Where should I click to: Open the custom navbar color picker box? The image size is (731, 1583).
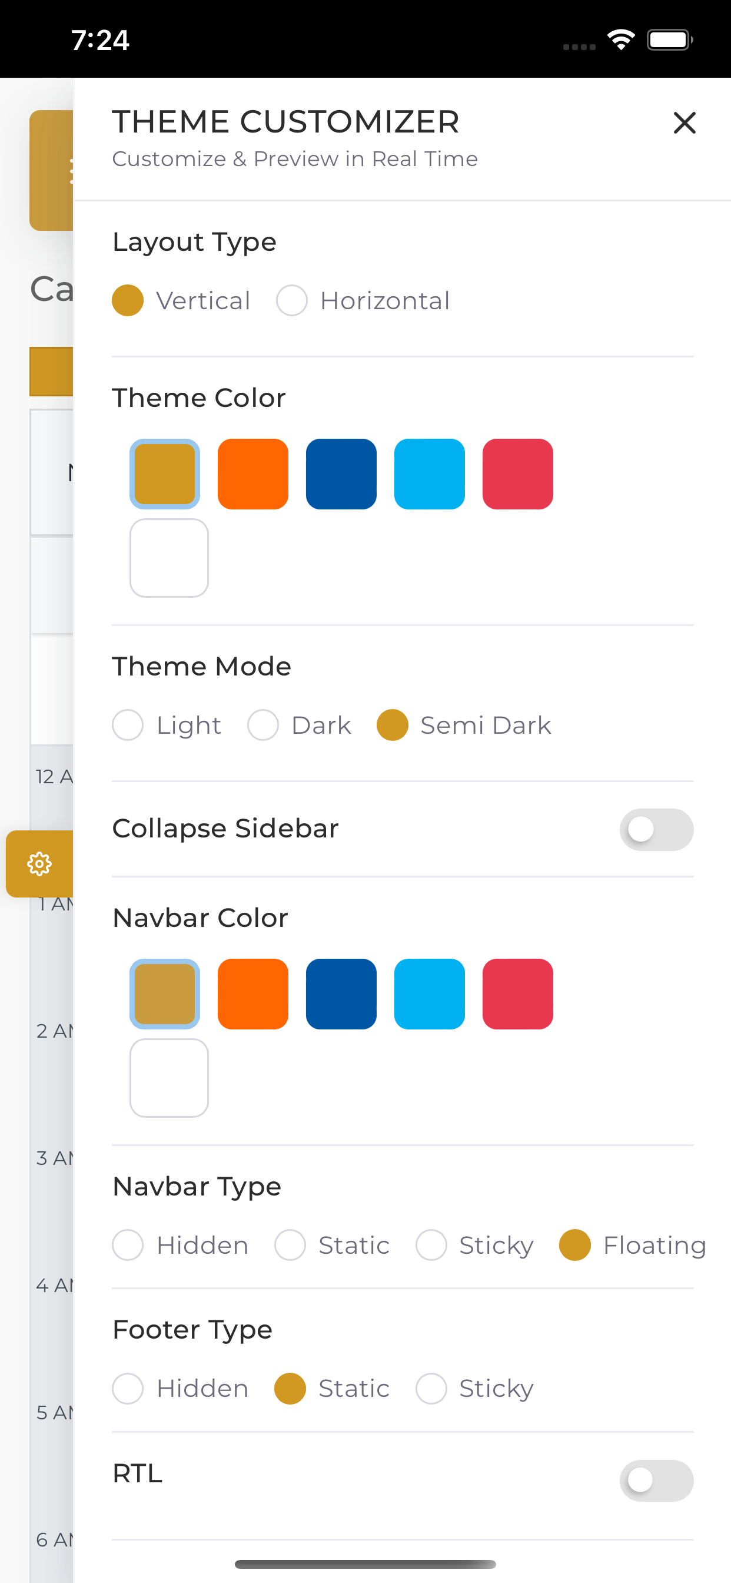pyautogui.click(x=169, y=1078)
